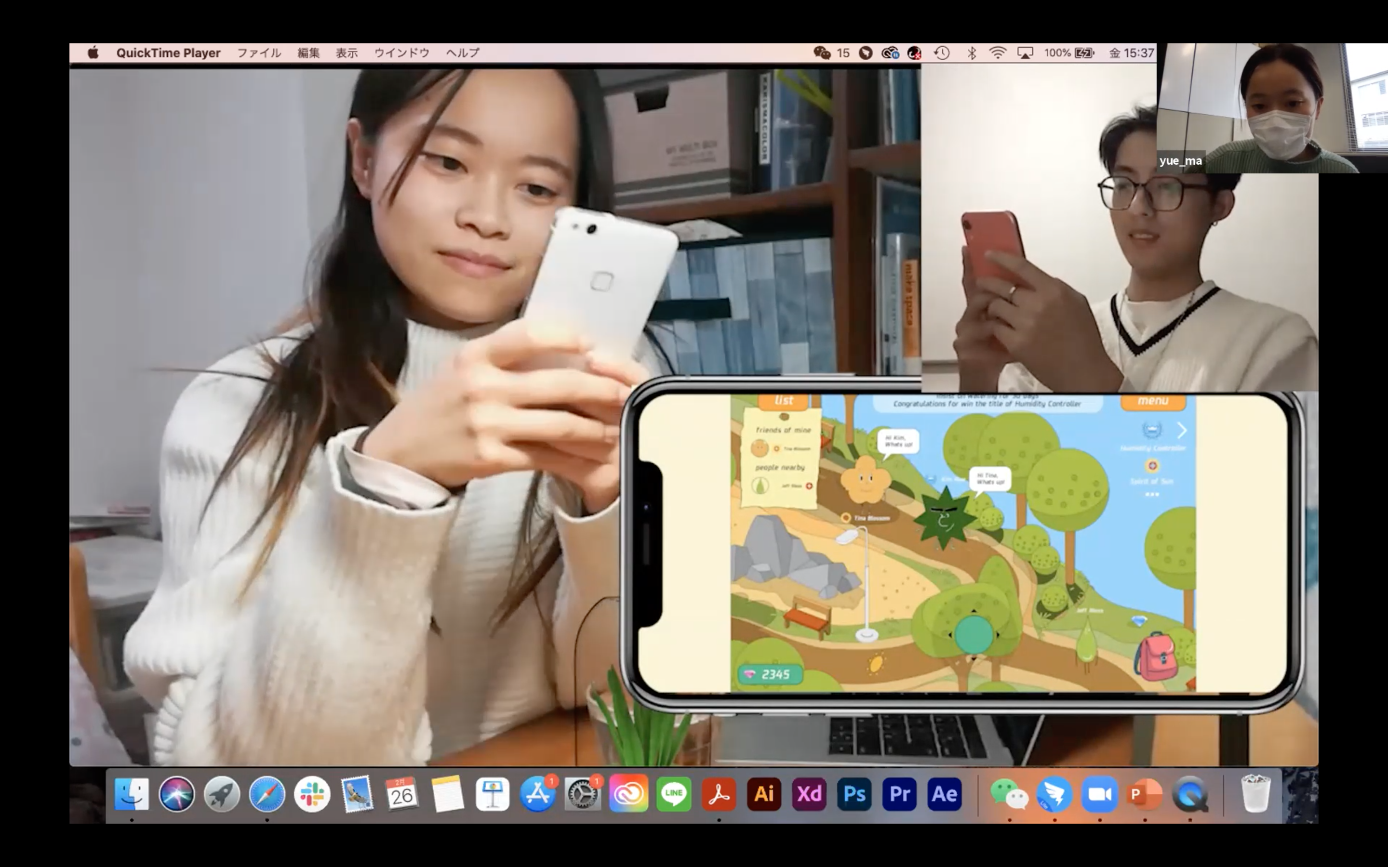Open the QuickTime Player menu
Viewport: 1388px width, 867px height.
[x=168, y=53]
